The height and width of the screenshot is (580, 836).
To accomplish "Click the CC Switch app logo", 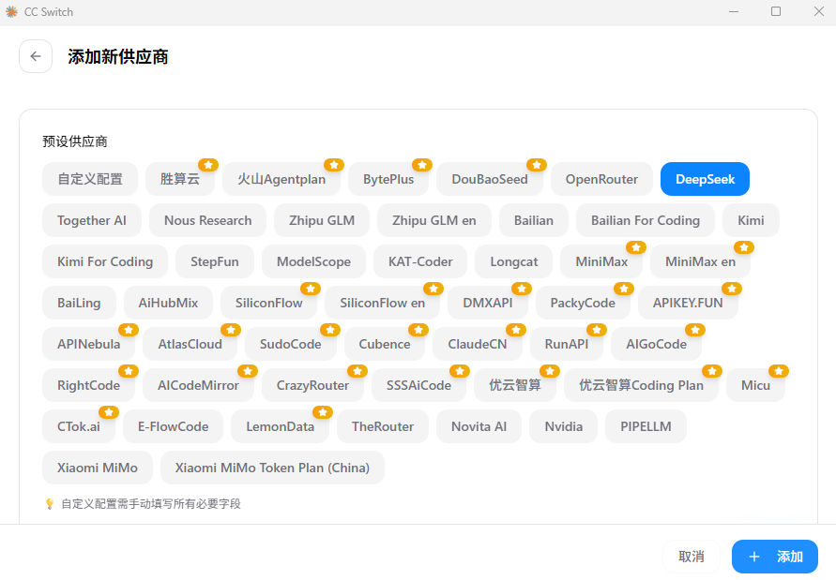I will (x=11, y=12).
